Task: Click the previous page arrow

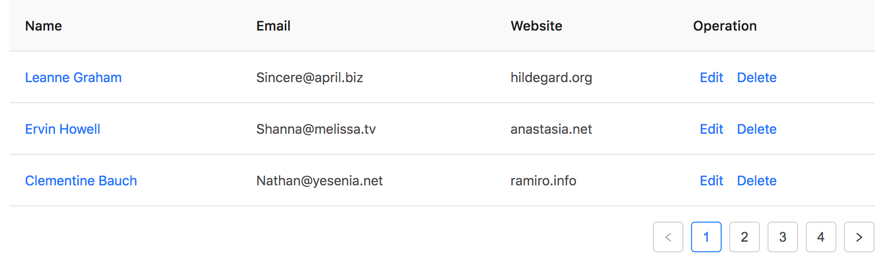Action: (668, 237)
